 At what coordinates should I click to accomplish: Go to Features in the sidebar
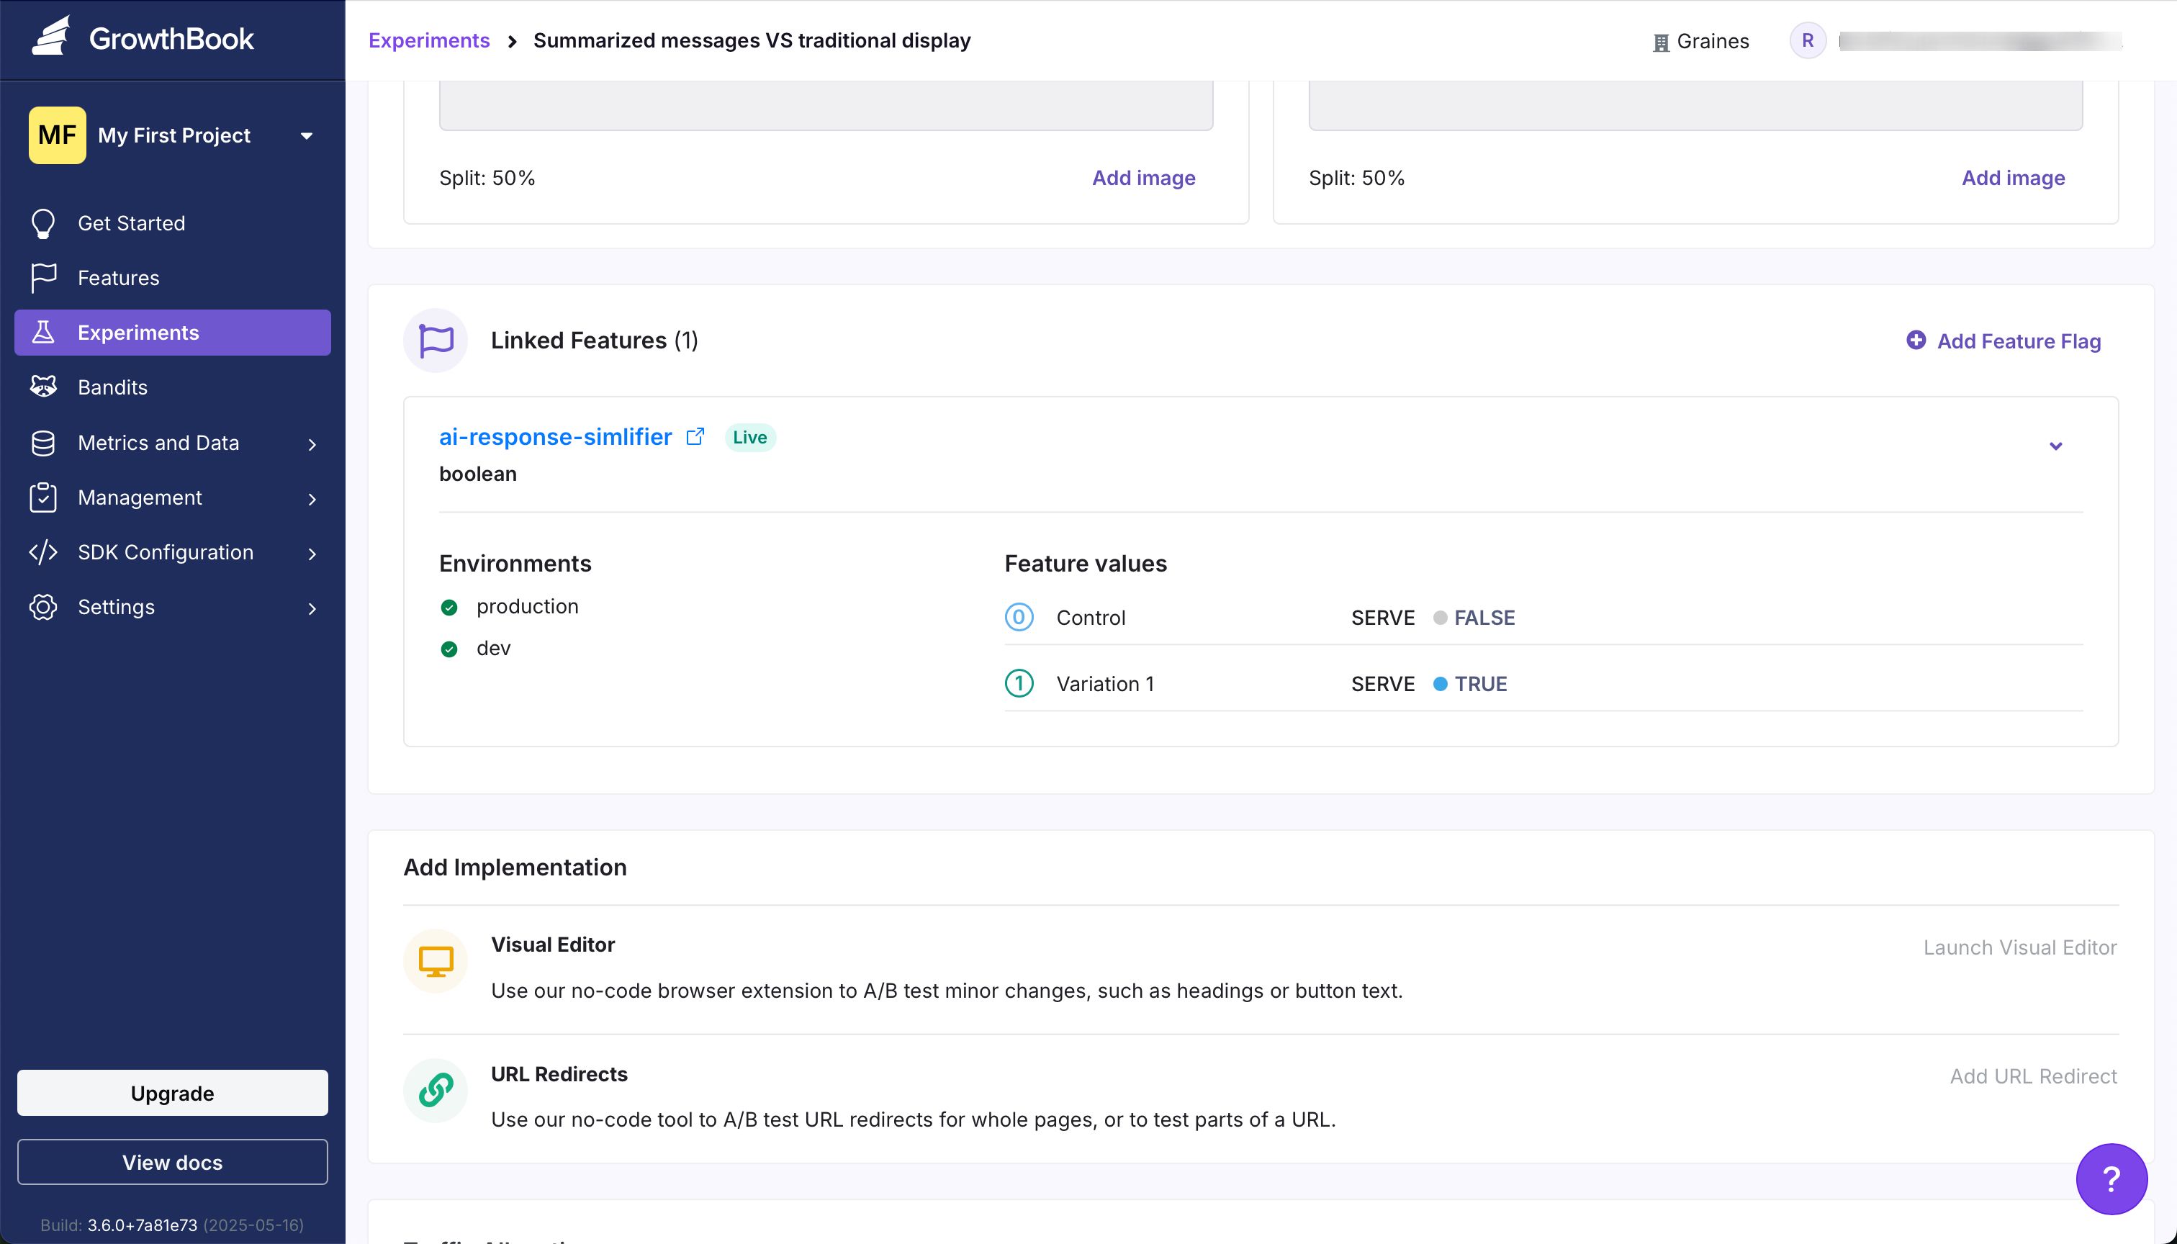(173, 278)
